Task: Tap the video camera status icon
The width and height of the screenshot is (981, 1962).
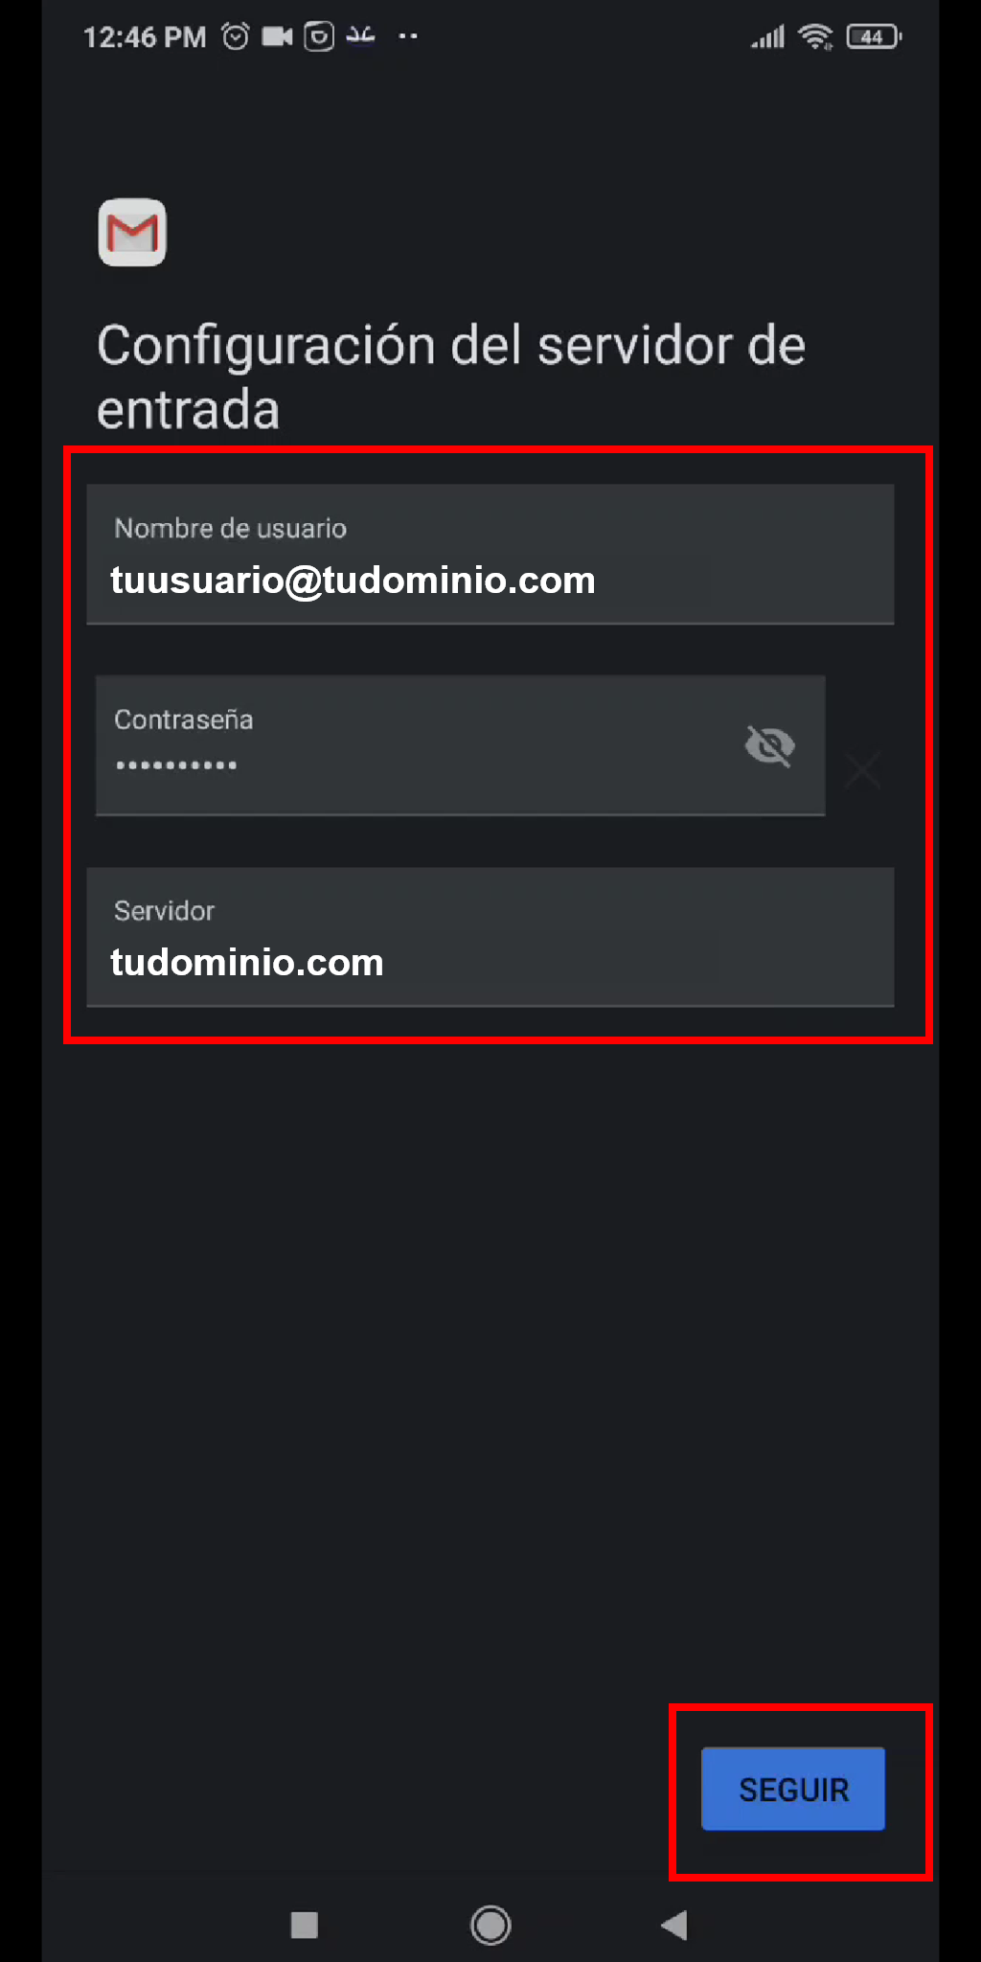Action: tap(277, 36)
